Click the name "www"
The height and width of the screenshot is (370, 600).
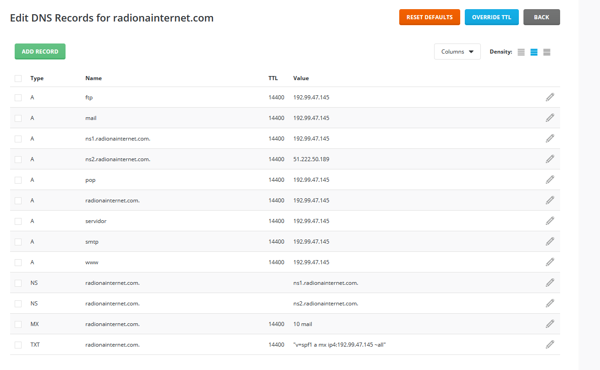(92, 262)
